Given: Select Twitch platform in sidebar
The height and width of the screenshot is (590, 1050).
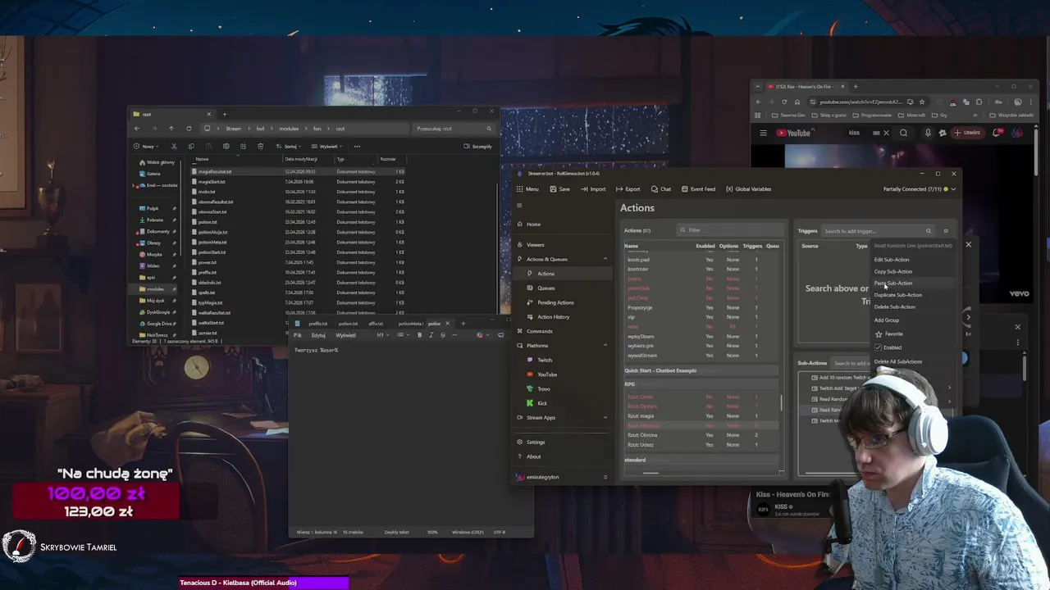Looking at the screenshot, I should 544,360.
